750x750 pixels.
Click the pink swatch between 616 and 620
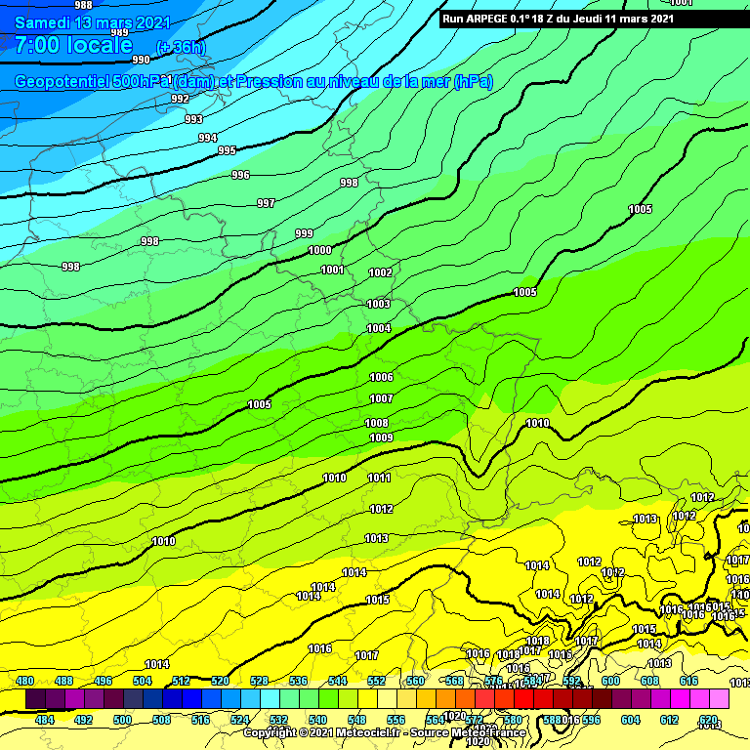(x=699, y=699)
